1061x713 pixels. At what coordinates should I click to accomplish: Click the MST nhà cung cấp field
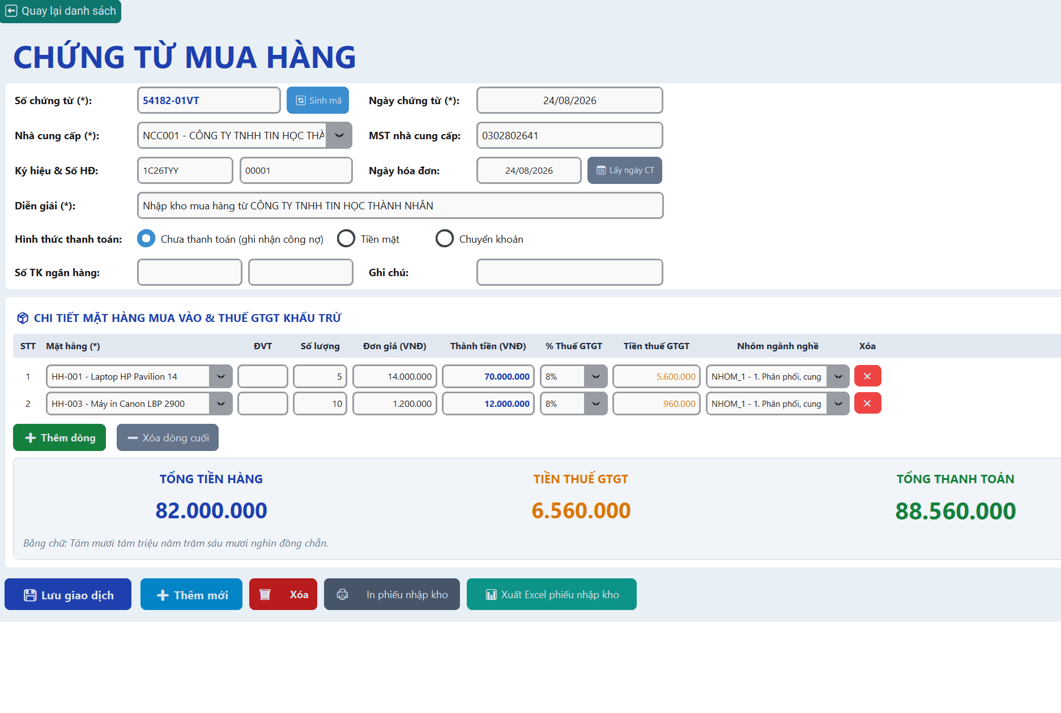pyautogui.click(x=570, y=135)
